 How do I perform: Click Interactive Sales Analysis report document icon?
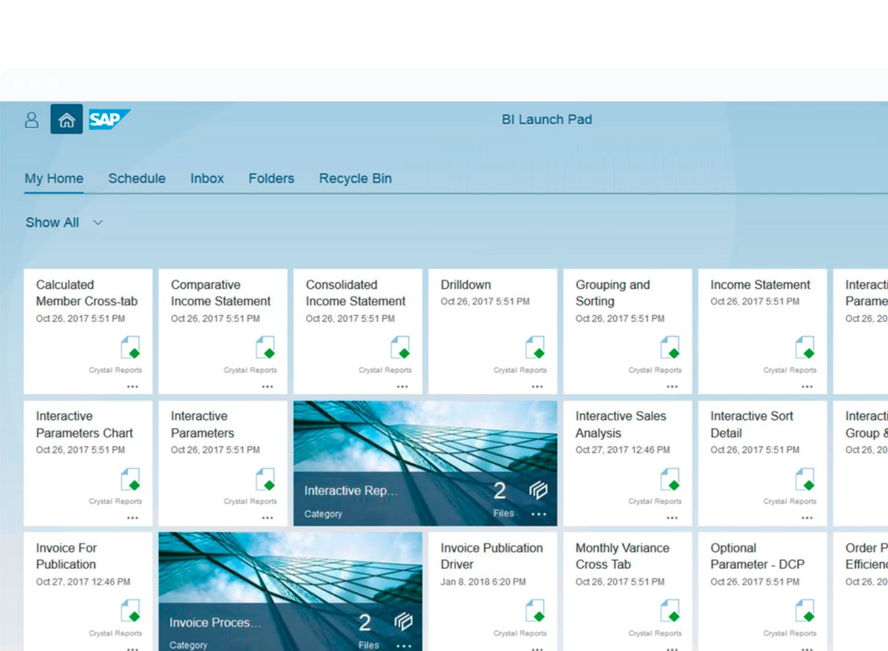point(670,479)
